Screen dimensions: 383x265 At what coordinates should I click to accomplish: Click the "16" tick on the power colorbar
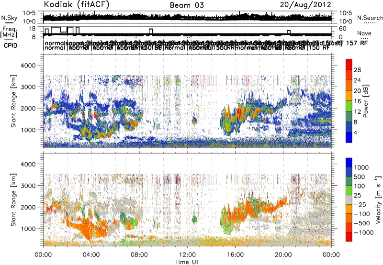click(x=357, y=101)
